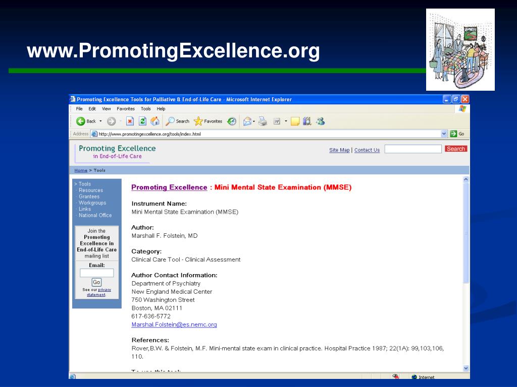
Task: Click the Marshall F. Folstein, MD text
Action: click(165, 236)
